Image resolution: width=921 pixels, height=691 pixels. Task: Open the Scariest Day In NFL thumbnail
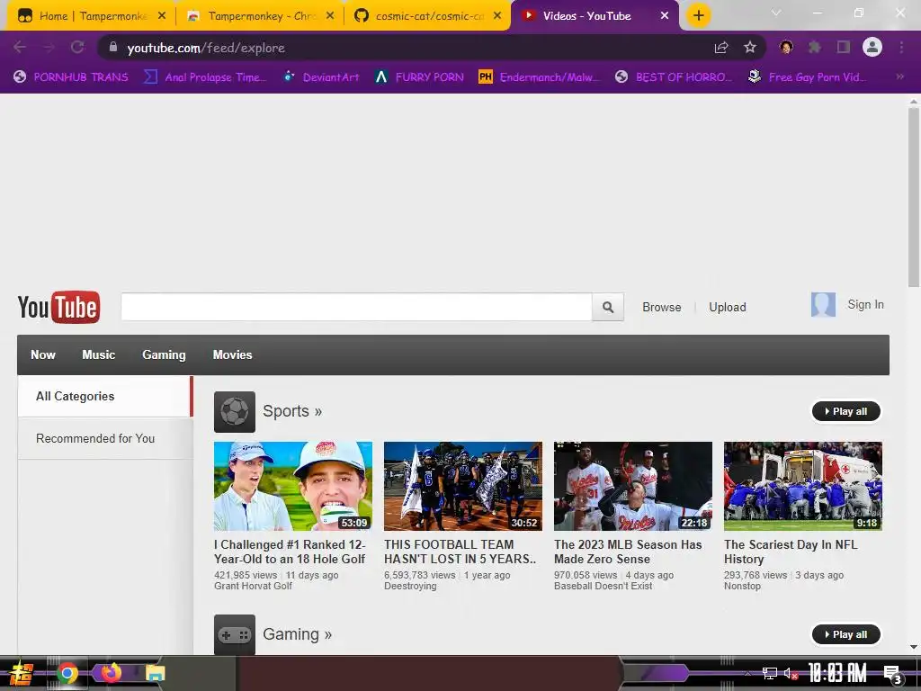pos(803,487)
